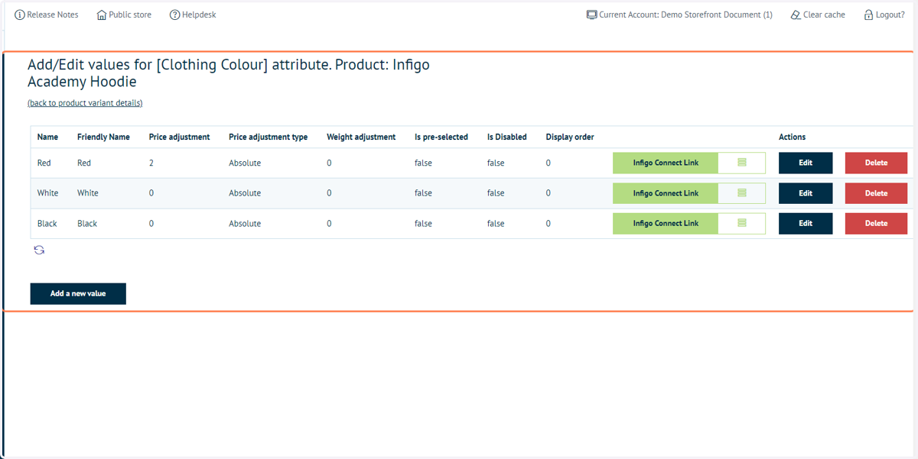Screen dimensions: 918x459
Task: Refresh the values grid
Action: point(39,250)
